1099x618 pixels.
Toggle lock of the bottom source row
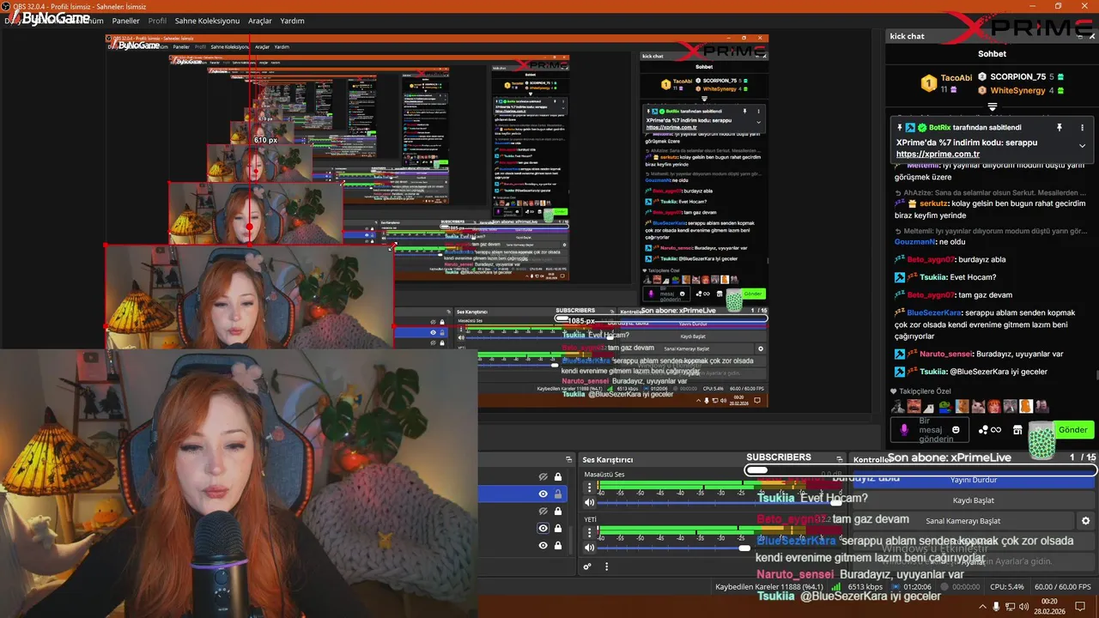(558, 545)
